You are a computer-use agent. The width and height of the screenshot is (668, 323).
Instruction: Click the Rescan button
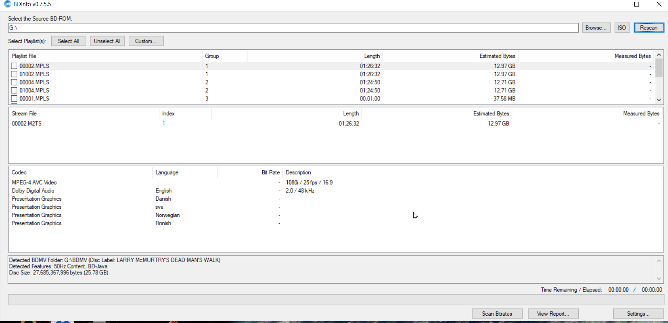[x=649, y=28]
